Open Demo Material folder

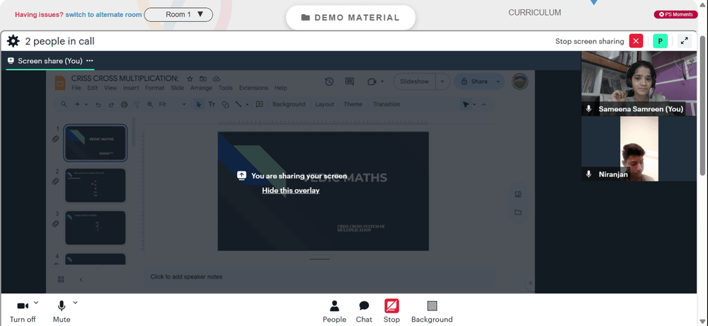pyautogui.click(x=350, y=18)
